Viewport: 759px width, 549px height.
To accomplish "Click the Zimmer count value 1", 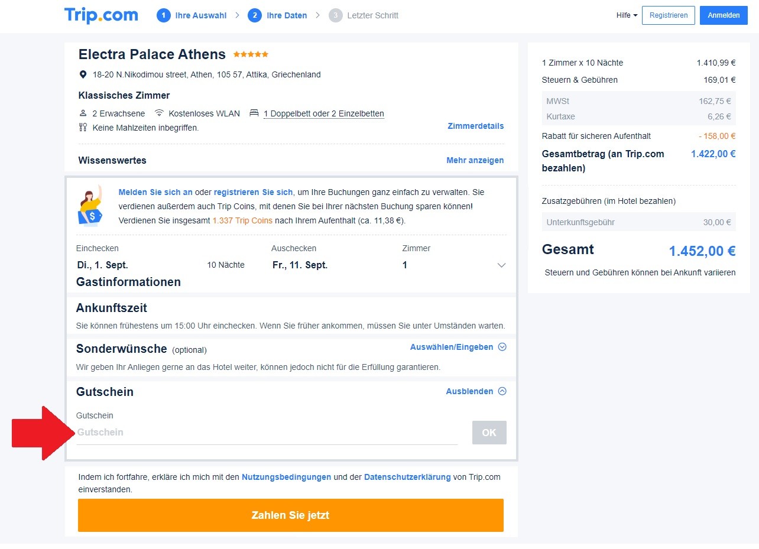I will click(405, 265).
